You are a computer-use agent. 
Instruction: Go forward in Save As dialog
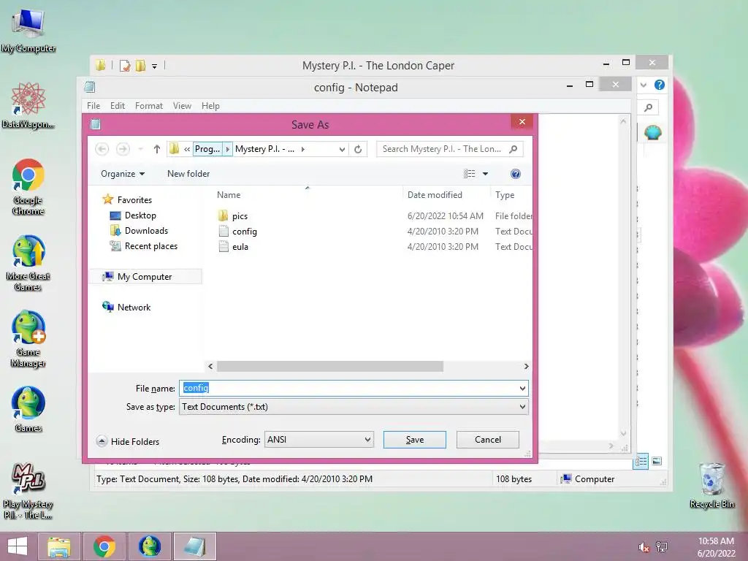(x=123, y=149)
